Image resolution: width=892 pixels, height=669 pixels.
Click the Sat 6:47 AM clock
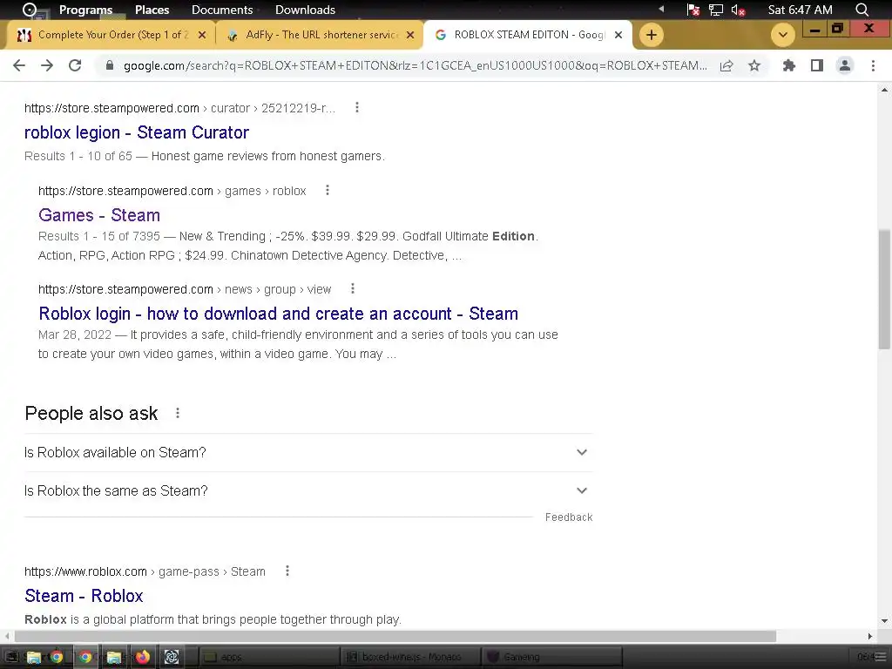point(800,10)
